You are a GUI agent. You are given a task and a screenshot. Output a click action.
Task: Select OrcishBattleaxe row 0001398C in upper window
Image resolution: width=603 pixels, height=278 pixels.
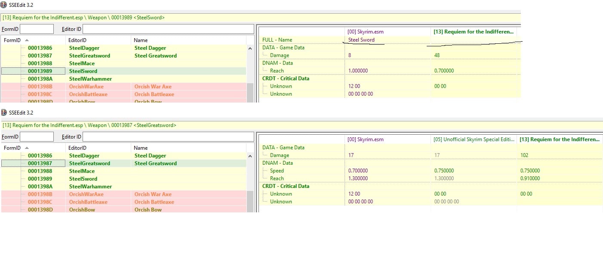124,94
